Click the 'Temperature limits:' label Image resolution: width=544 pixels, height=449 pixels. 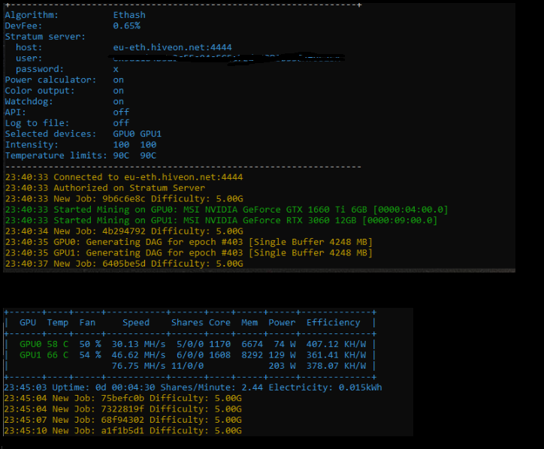(x=56, y=155)
